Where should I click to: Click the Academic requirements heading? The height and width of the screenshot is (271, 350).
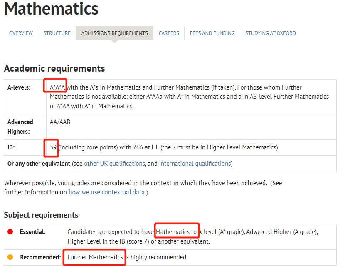tap(54, 68)
